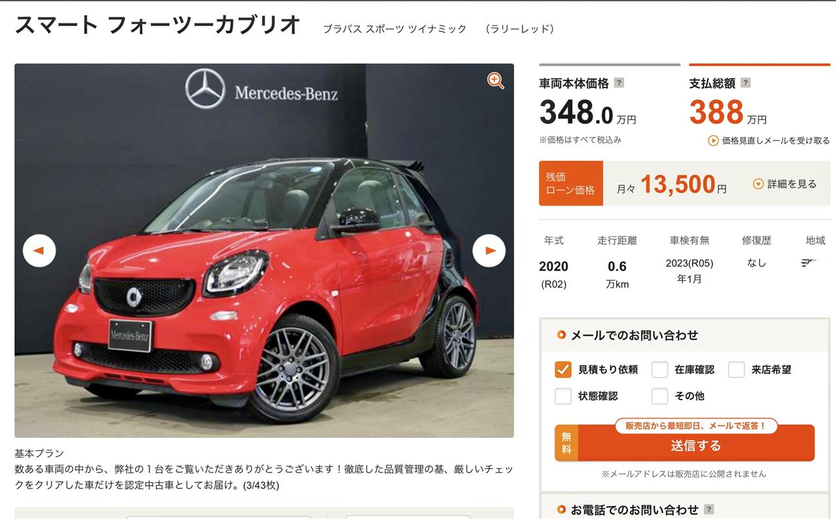
Task: Uncheck the 見積もり依頼 checkbox
Action: 563,370
